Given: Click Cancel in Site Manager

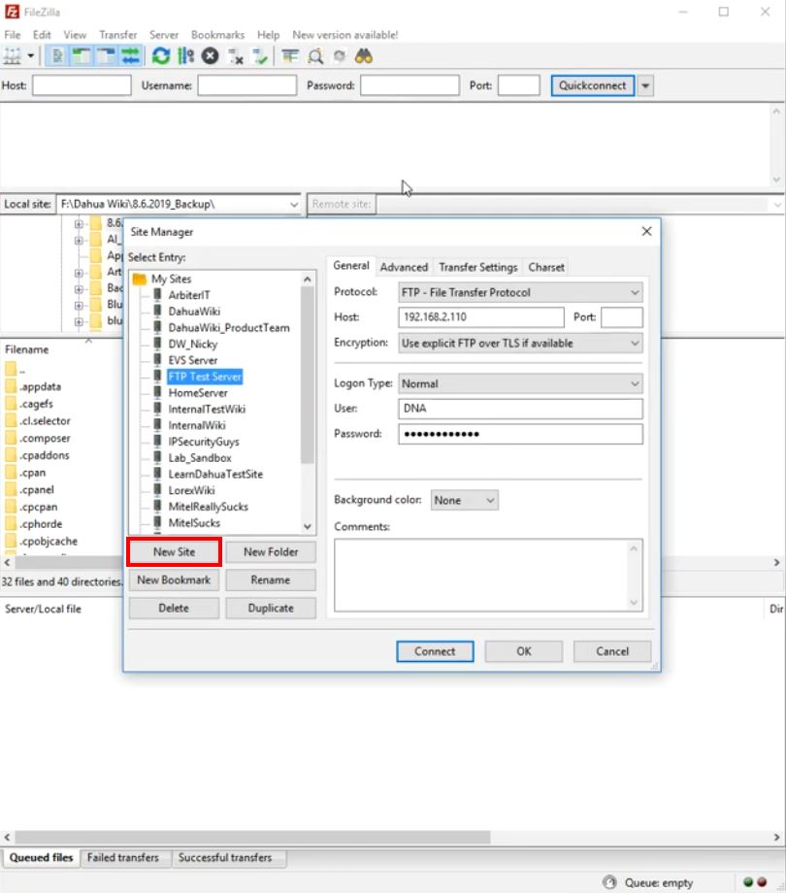Looking at the screenshot, I should pyautogui.click(x=612, y=651).
